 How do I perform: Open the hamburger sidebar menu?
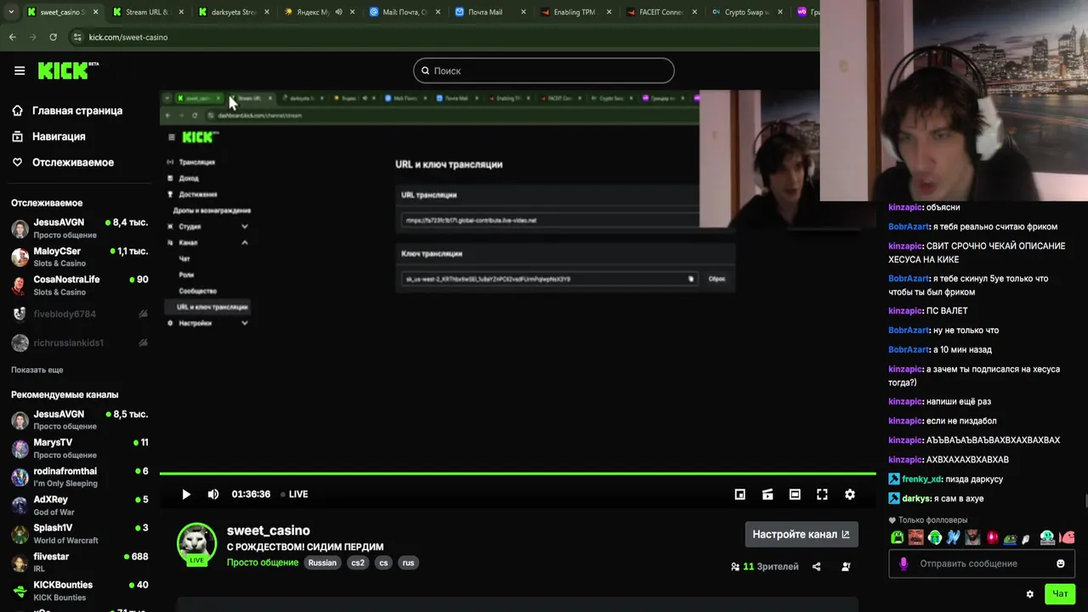pyautogui.click(x=20, y=71)
